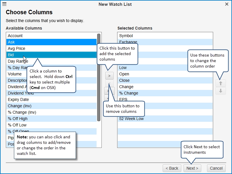
Task: Click the add selected columns arrow button
Action: pyautogui.click(x=109, y=76)
